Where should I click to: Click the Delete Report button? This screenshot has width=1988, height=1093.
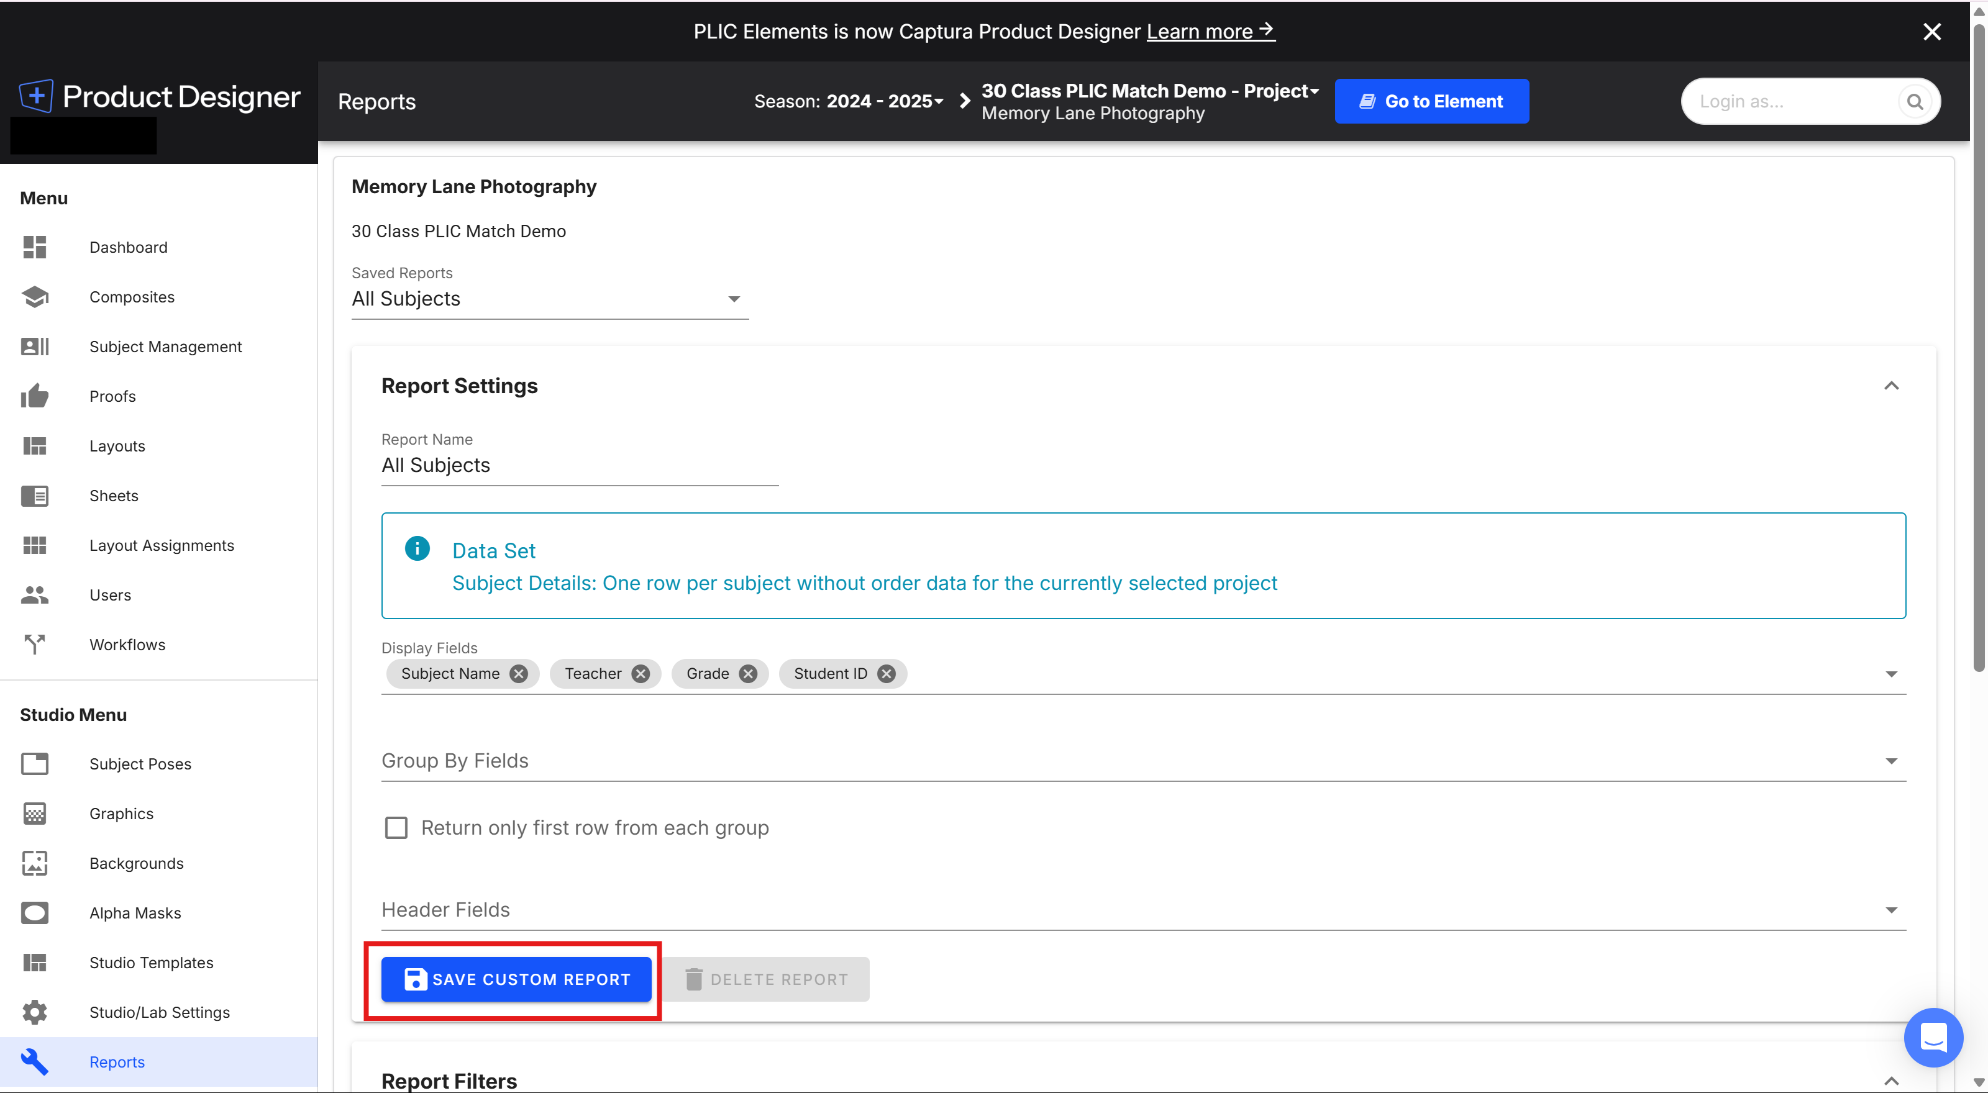coord(767,979)
